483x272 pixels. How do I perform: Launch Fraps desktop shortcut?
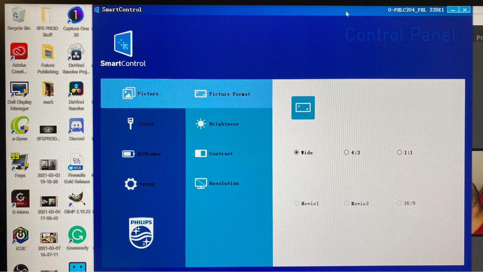pyautogui.click(x=20, y=166)
